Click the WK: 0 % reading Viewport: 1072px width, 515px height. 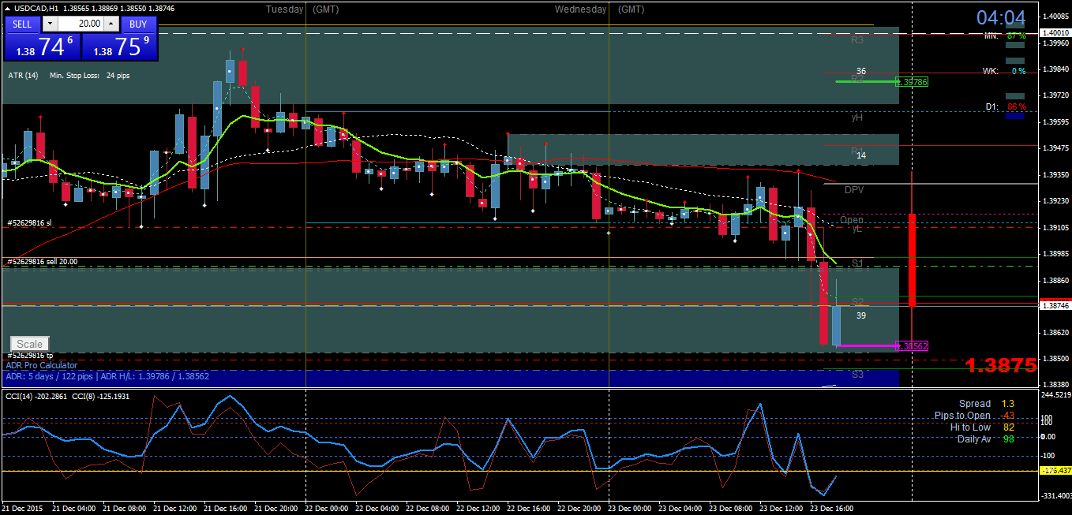click(x=1005, y=71)
